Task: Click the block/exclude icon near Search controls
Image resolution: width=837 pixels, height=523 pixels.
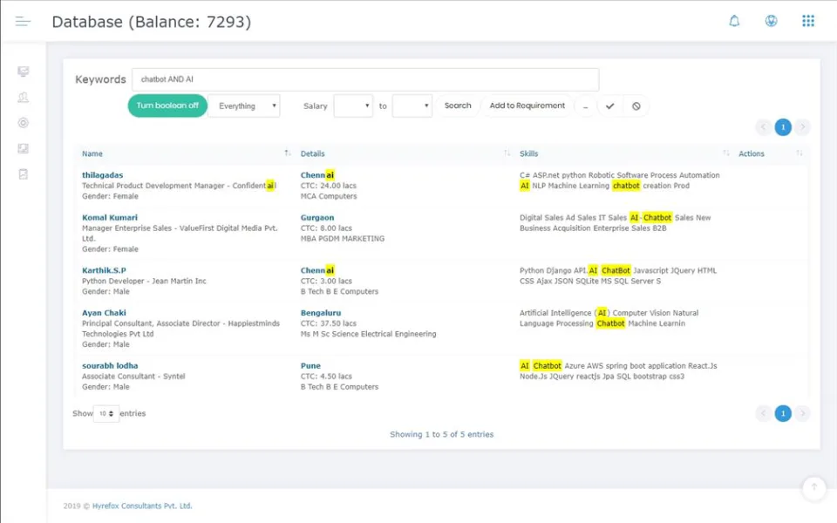Action: pyautogui.click(x=636, y=105)
